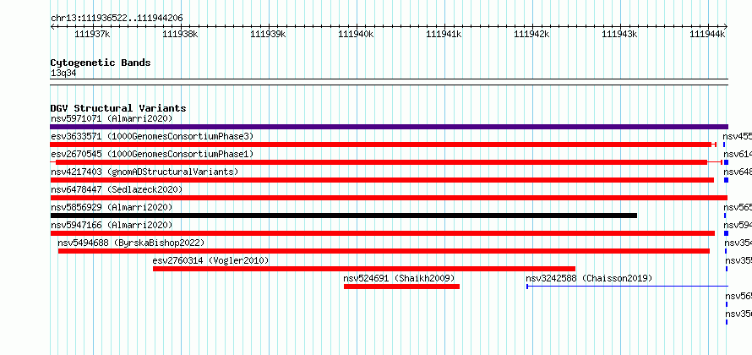752x355 pixels.
Task: Open the nsv5856929 (Almarri2020) label
Action: [112, 207]
